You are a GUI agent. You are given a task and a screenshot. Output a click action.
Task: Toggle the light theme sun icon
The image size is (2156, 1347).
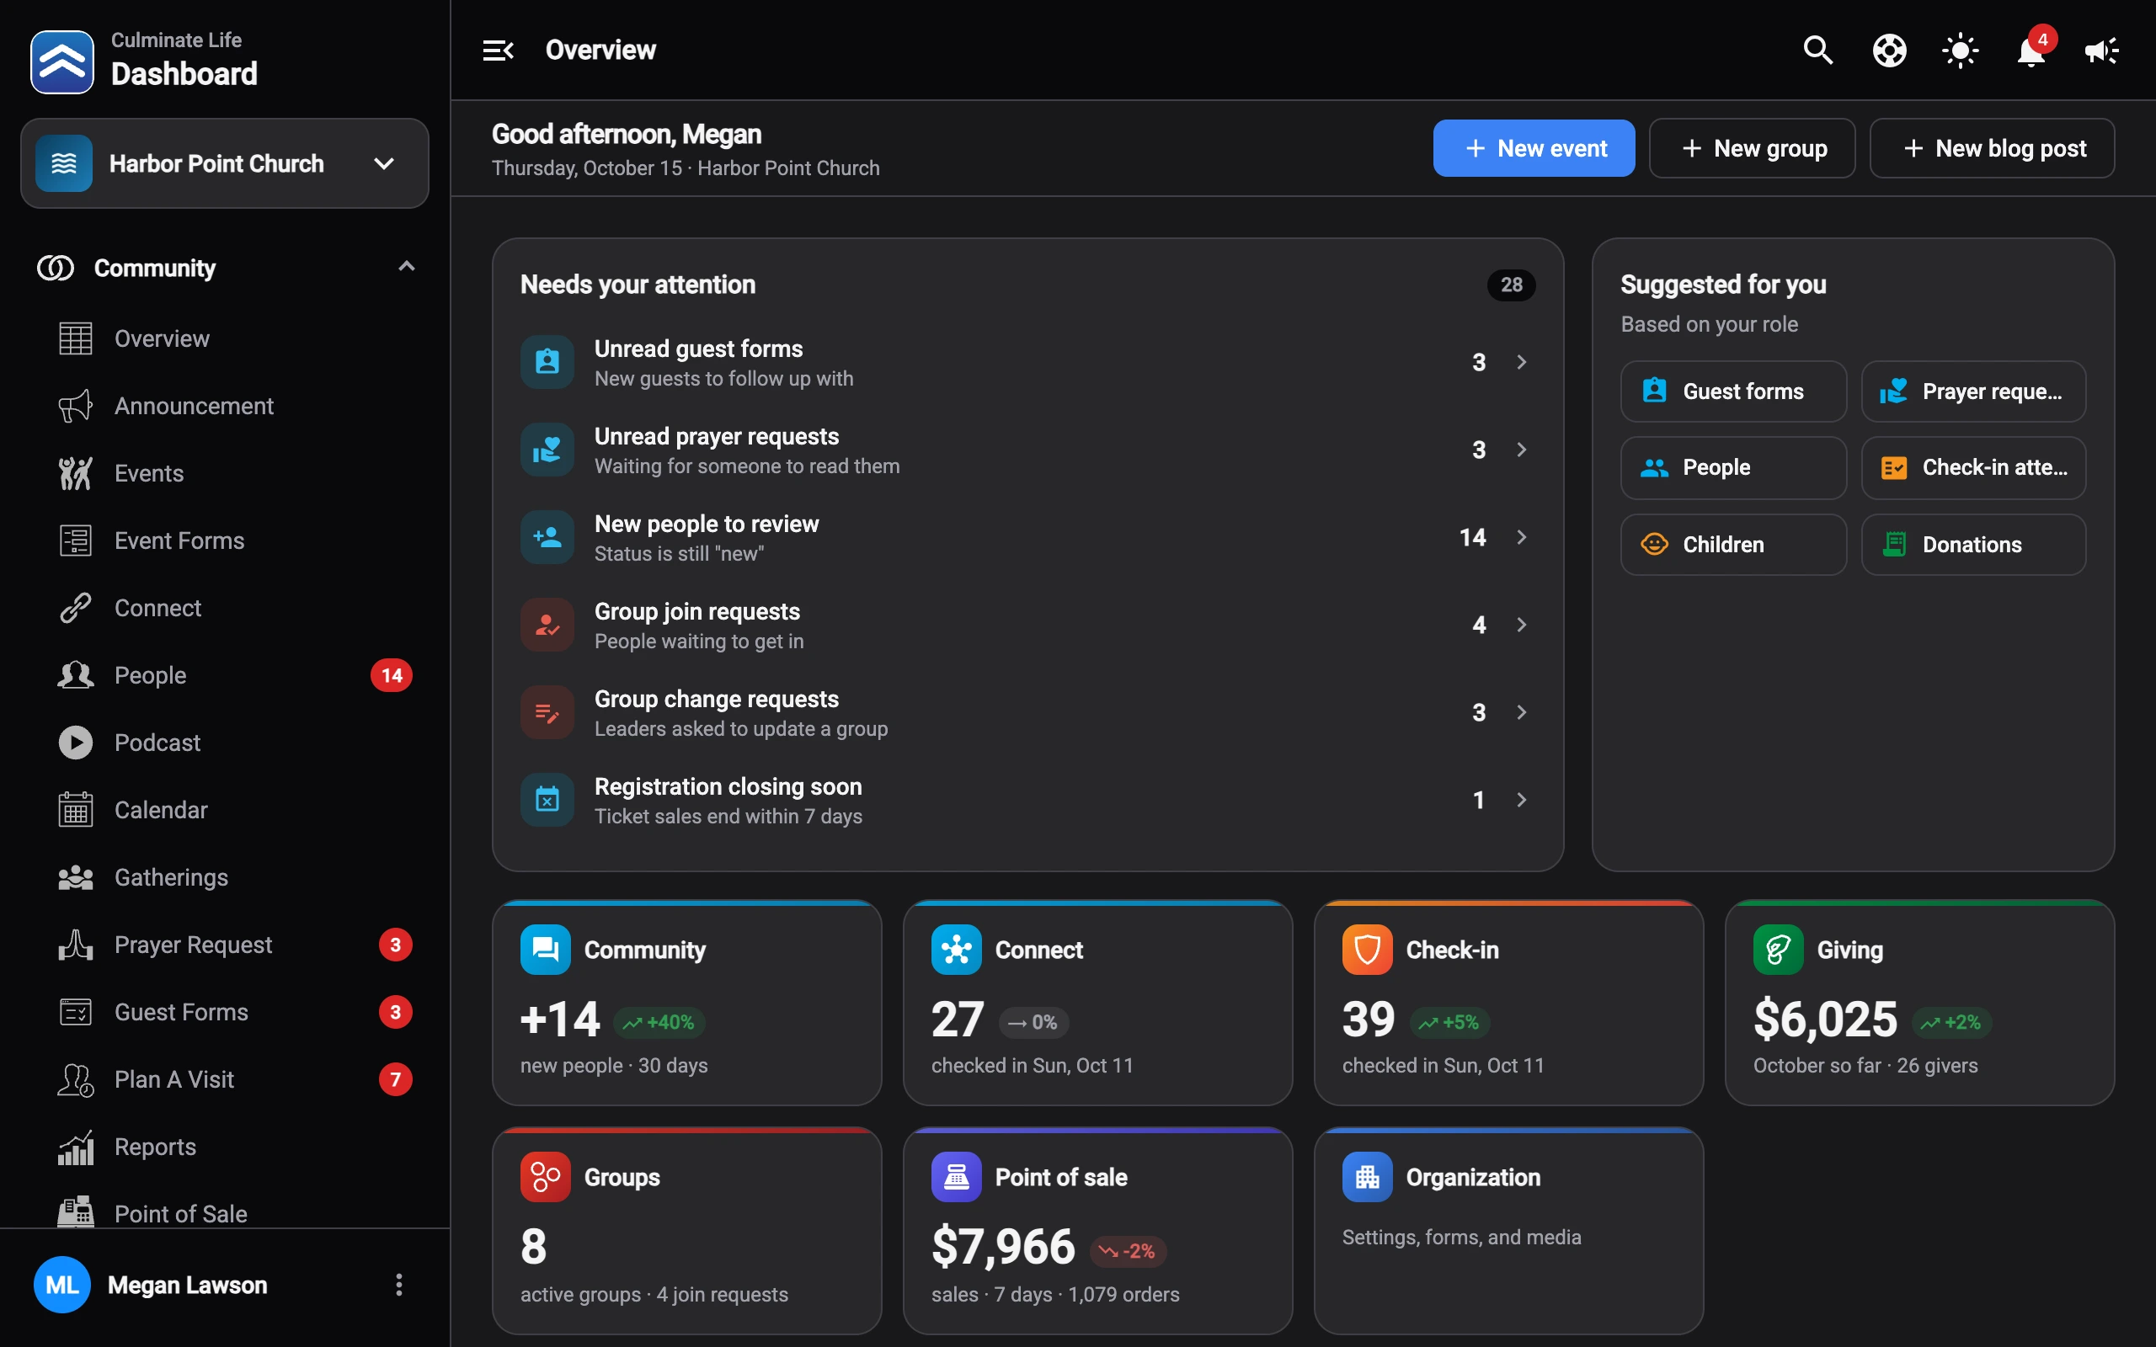(x=1960, y=50)
